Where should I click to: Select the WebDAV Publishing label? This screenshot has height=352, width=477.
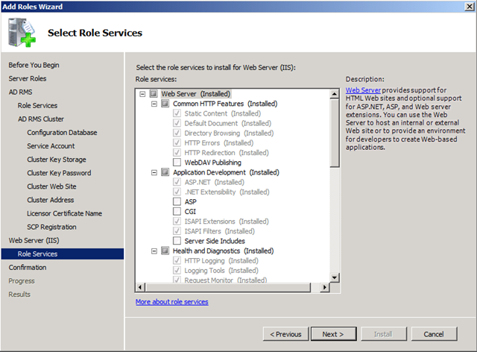click(x=213, y=163)
